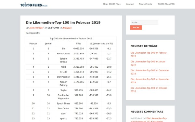The height and width of the screenshot is (122, 195).
Task: Click the value 2.417.849
Action: (x=79, y=54)
